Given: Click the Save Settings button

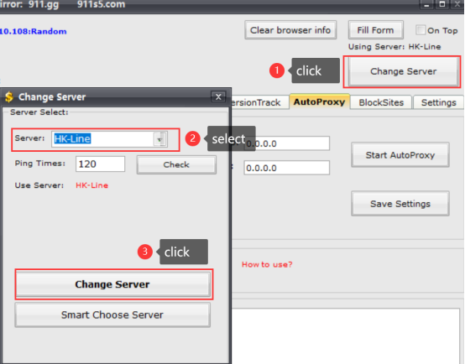Looking at the screenshot, I should (400, 204).
